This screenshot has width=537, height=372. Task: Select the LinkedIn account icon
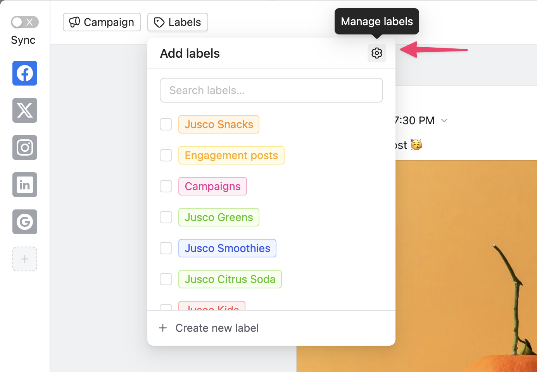(x=25, y=185)
